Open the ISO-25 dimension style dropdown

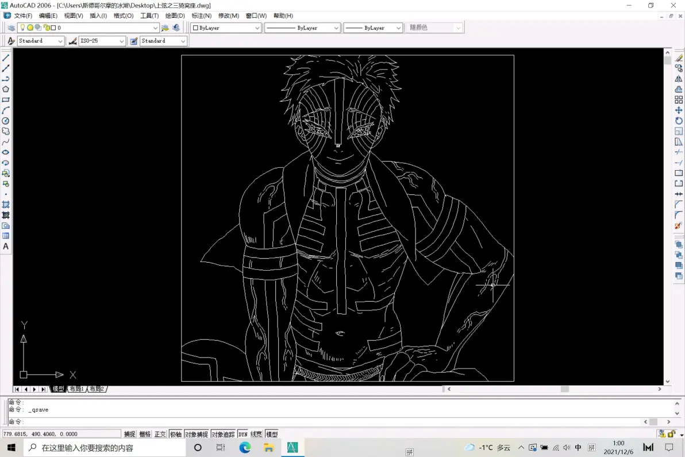[x=102, y=41]
